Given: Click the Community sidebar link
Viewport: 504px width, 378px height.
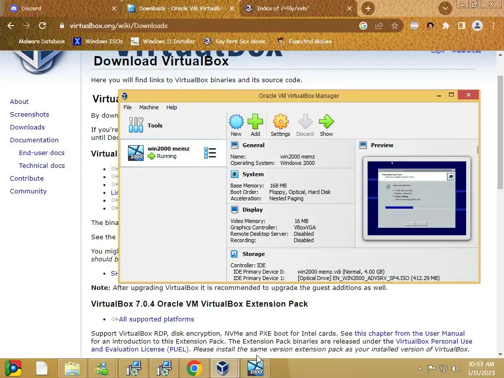Looking at the screenshot, I should click(28, 191).
